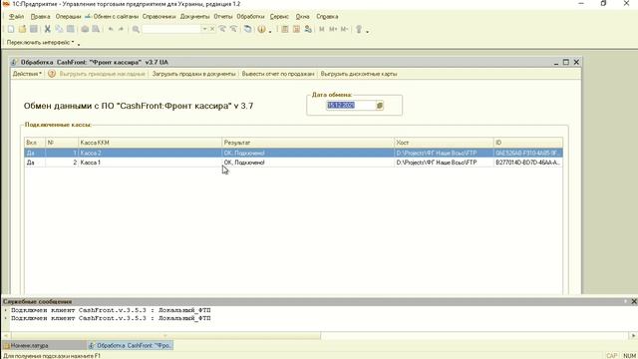
Task: Switch to the Номенклатура window tab
Action: pyautogui.click(x=44, y=346)
